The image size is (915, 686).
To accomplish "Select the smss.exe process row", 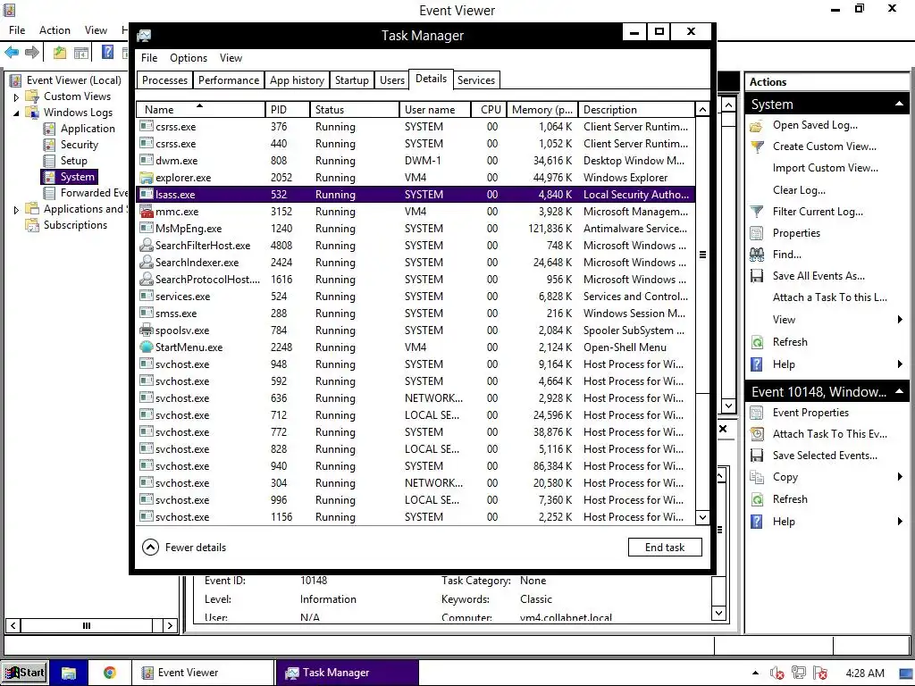I will (416, 314).
